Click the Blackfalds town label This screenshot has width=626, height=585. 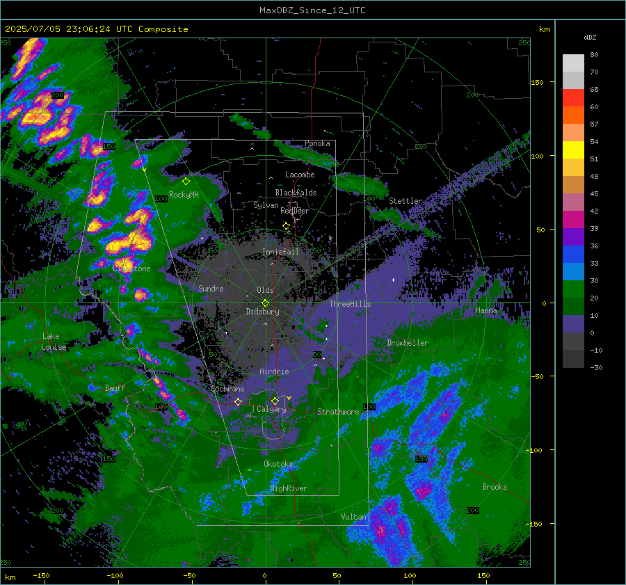(x=296, y=193)
